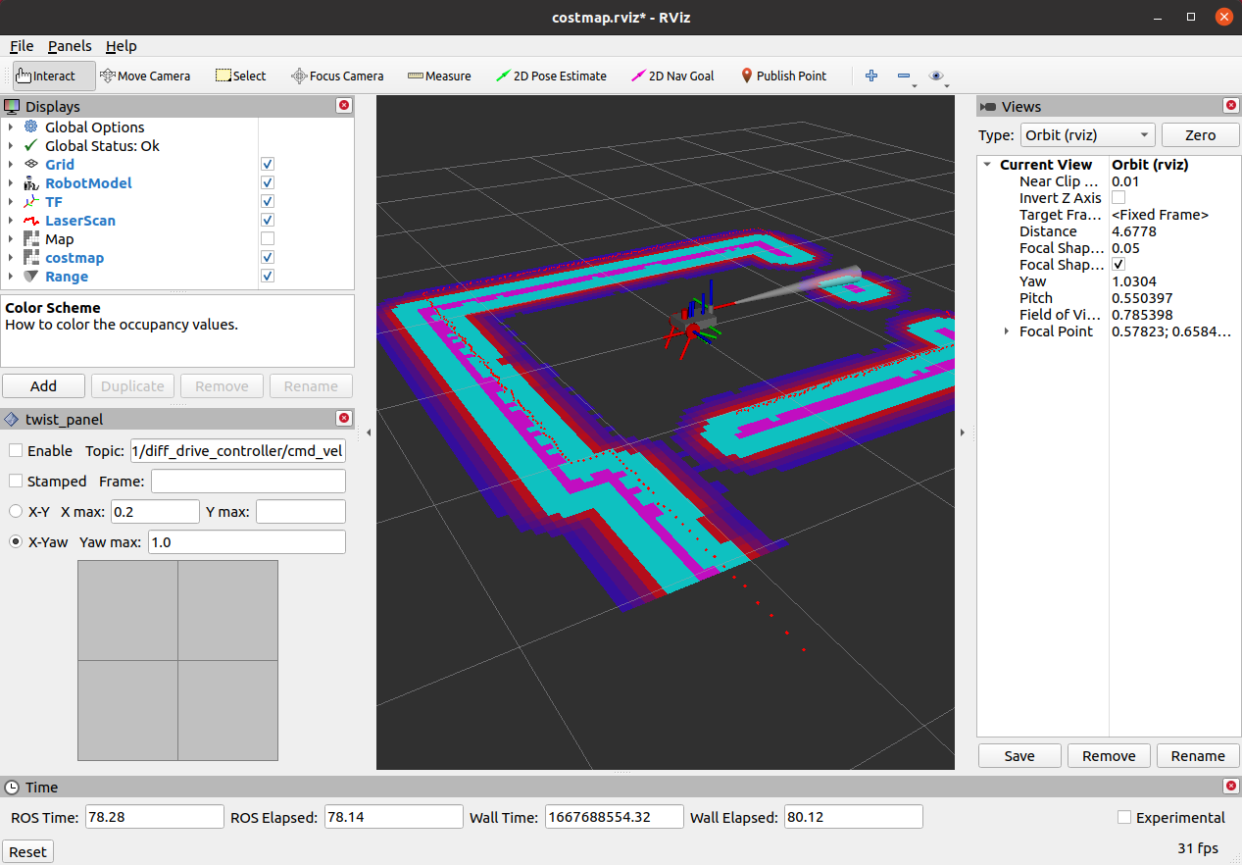Check the Enable box in twist_panel
1242x865 pixels.
(x=15, y=450)
